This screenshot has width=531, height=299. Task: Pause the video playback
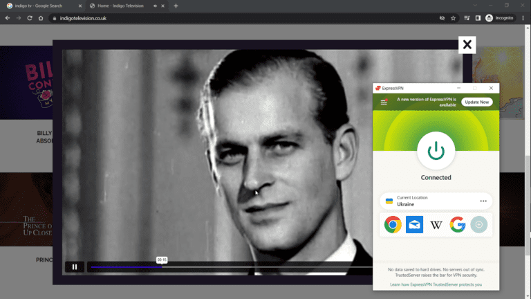click(75, 266)
